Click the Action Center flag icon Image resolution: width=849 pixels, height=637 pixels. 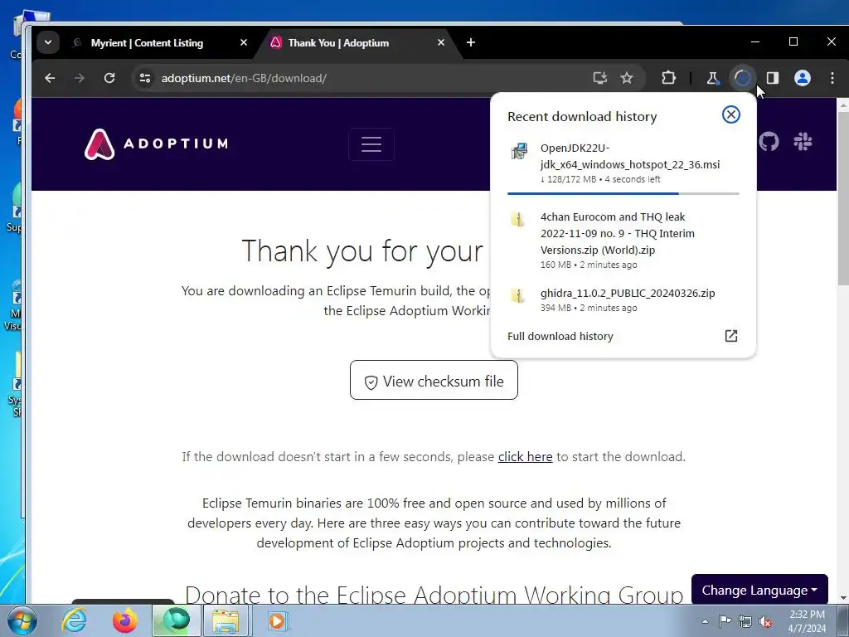(725, 621)
